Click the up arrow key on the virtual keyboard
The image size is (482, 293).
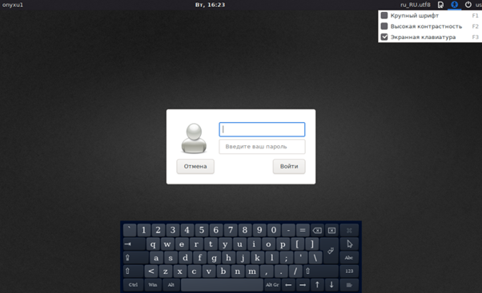[317, 285]
